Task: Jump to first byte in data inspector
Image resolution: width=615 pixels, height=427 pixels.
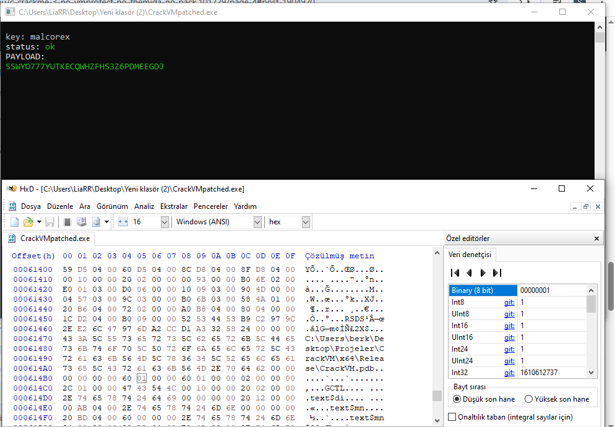Action: 455,273
